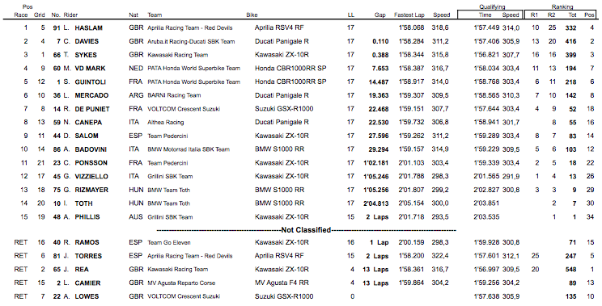
Task: Click BARNI Racing Team entry
Action: point(174,95)
